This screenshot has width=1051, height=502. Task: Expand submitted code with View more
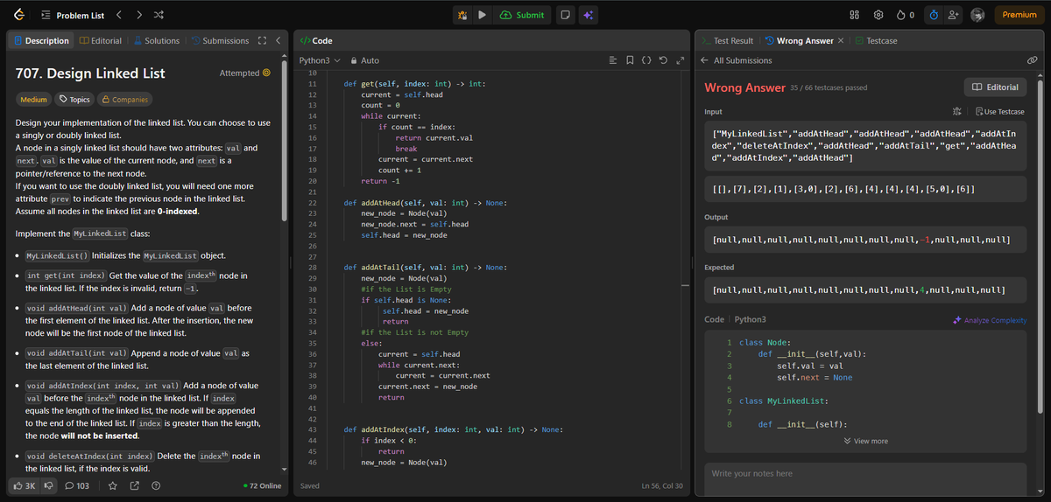(864, 441)
